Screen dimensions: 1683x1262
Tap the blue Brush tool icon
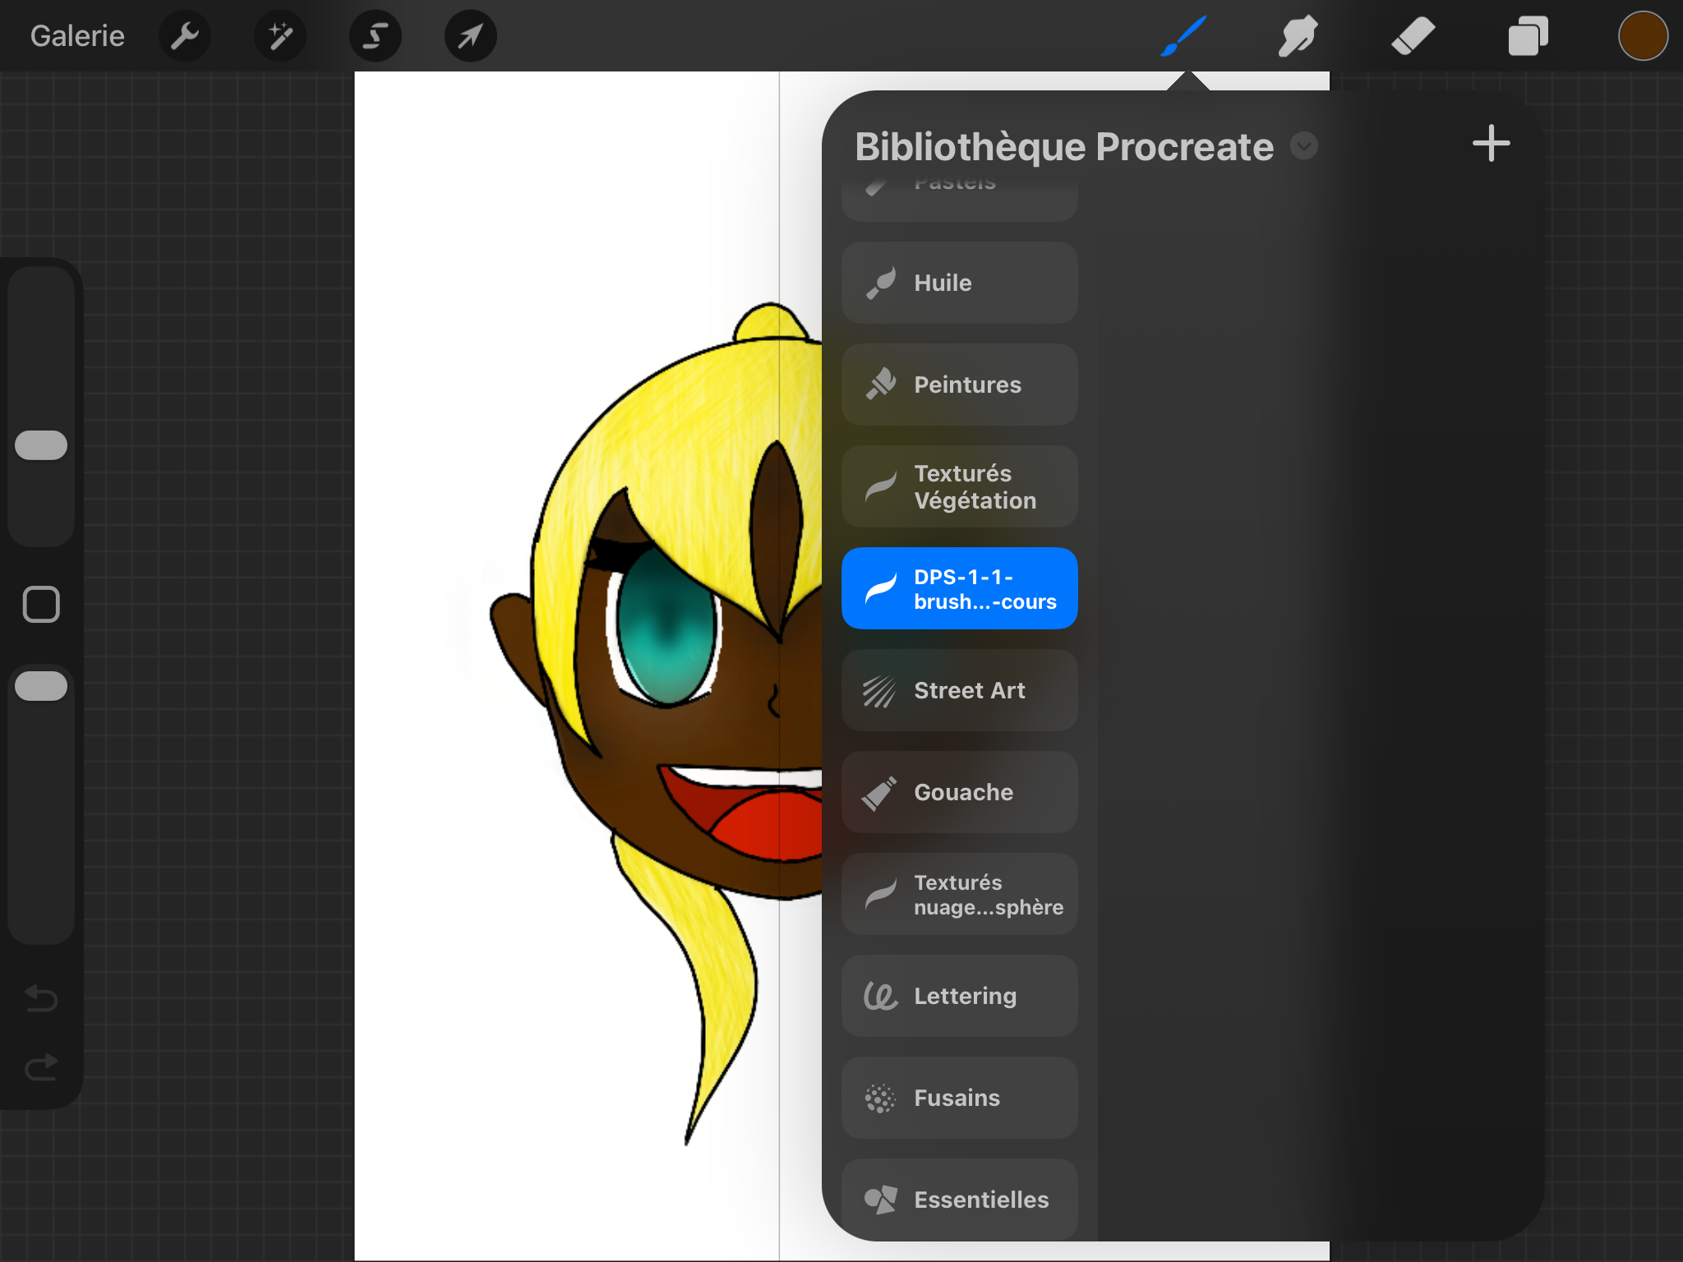click(1183, 36)
